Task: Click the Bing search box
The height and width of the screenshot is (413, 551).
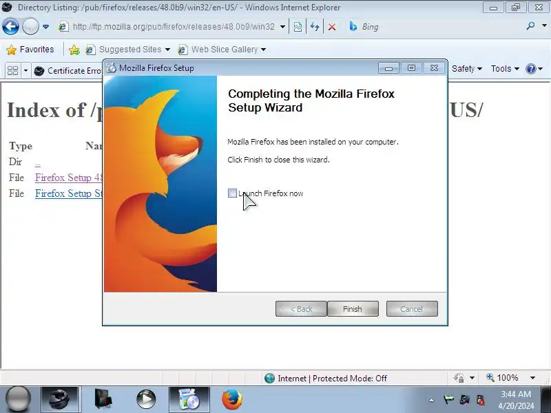Action: [436, 27]
